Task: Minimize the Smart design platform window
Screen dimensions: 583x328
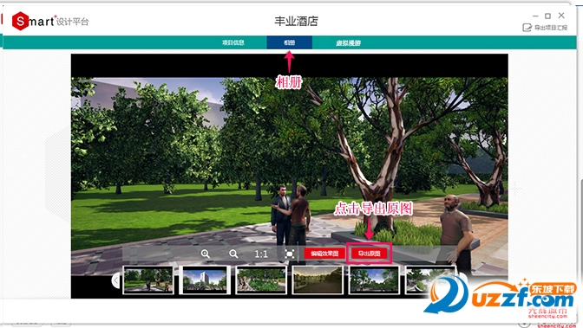Action: click(535, 16)
